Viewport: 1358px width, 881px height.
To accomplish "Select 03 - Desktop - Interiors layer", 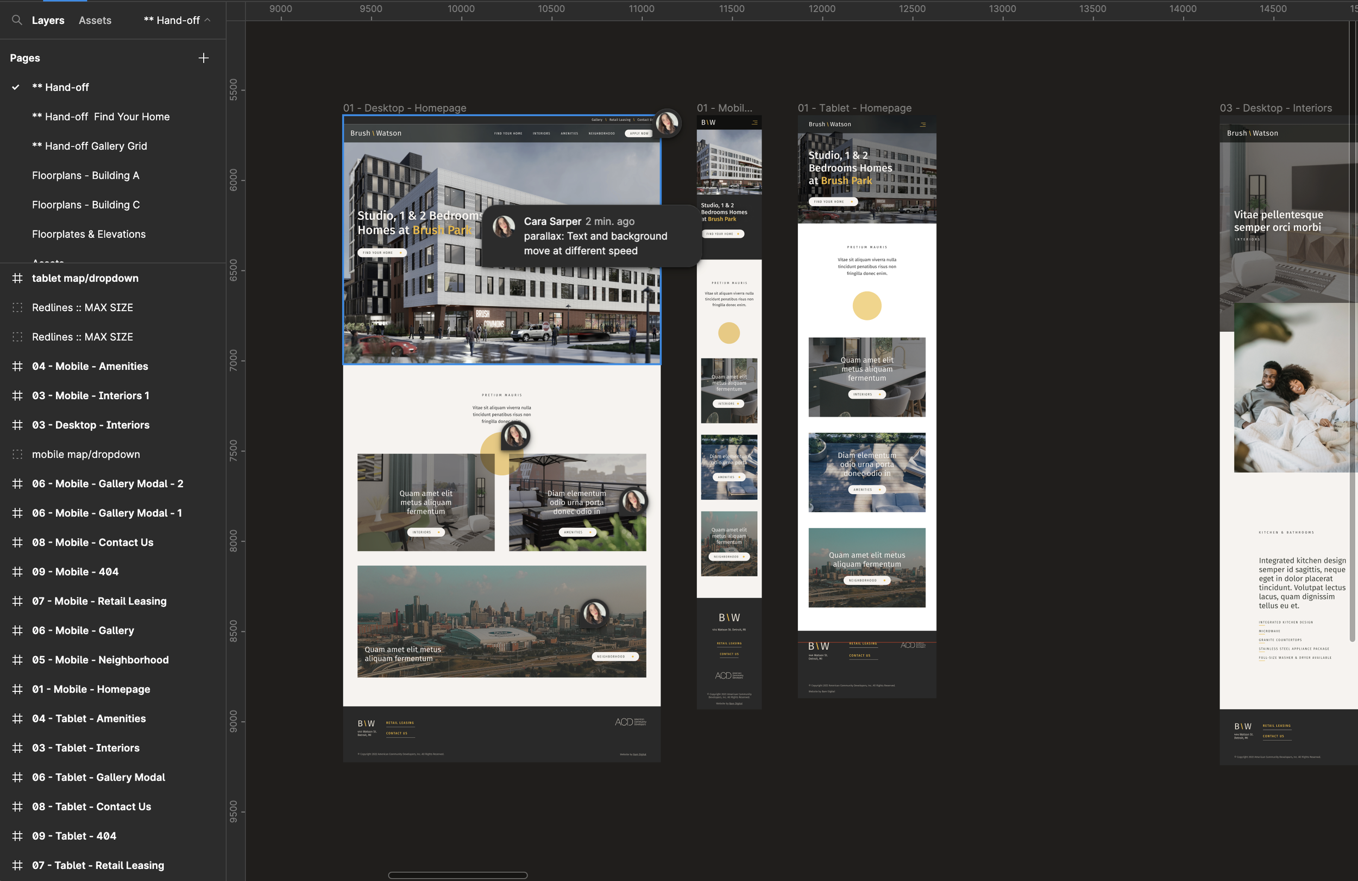I will (x=91, y=425).
